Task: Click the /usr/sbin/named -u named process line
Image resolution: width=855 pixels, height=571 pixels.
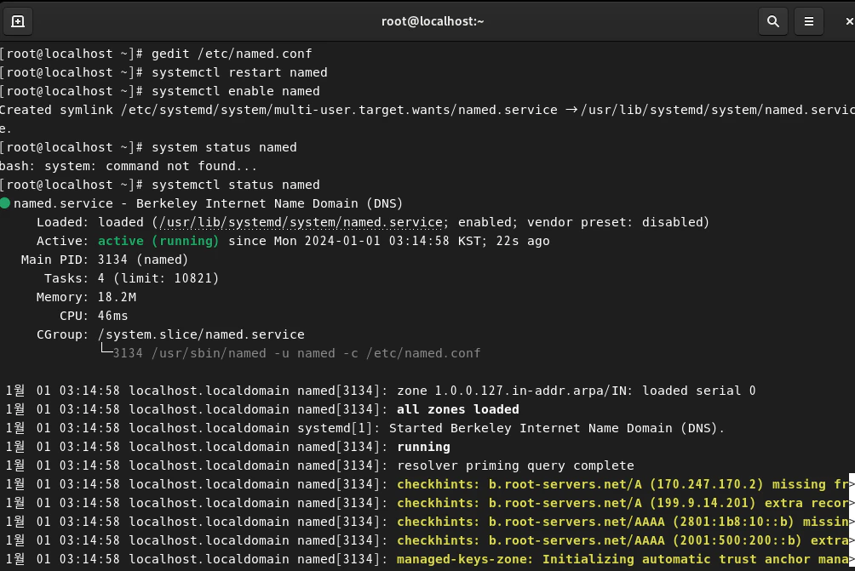Action: (x=296, y=353)
